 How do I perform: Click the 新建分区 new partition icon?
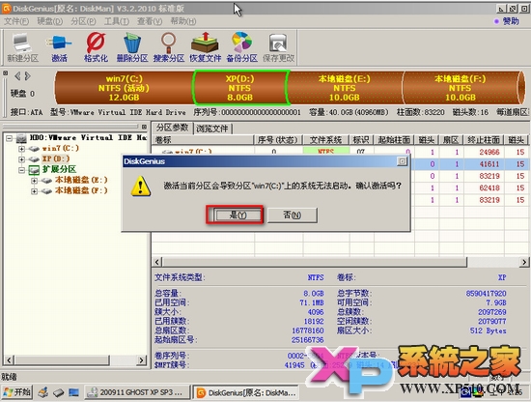[x=22, y=47]
